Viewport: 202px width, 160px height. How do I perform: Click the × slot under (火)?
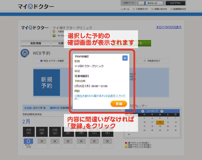[94, 141]
